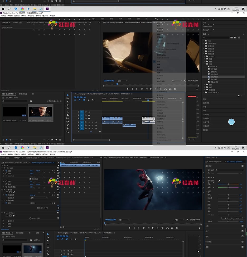Open 序列(S) menu in lower Premiere window

click(x=24, y=154)
